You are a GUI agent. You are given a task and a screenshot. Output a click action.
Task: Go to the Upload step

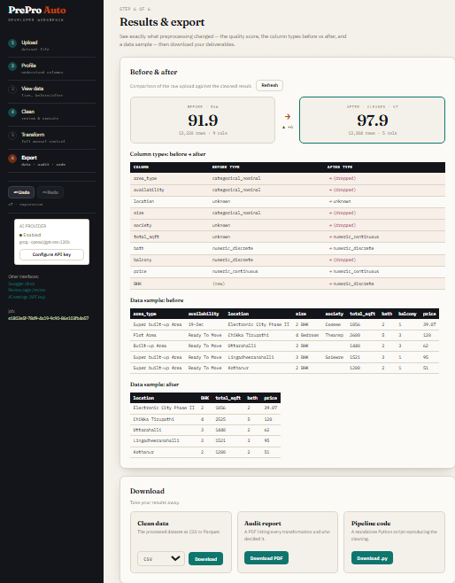(x=51, y=45)
